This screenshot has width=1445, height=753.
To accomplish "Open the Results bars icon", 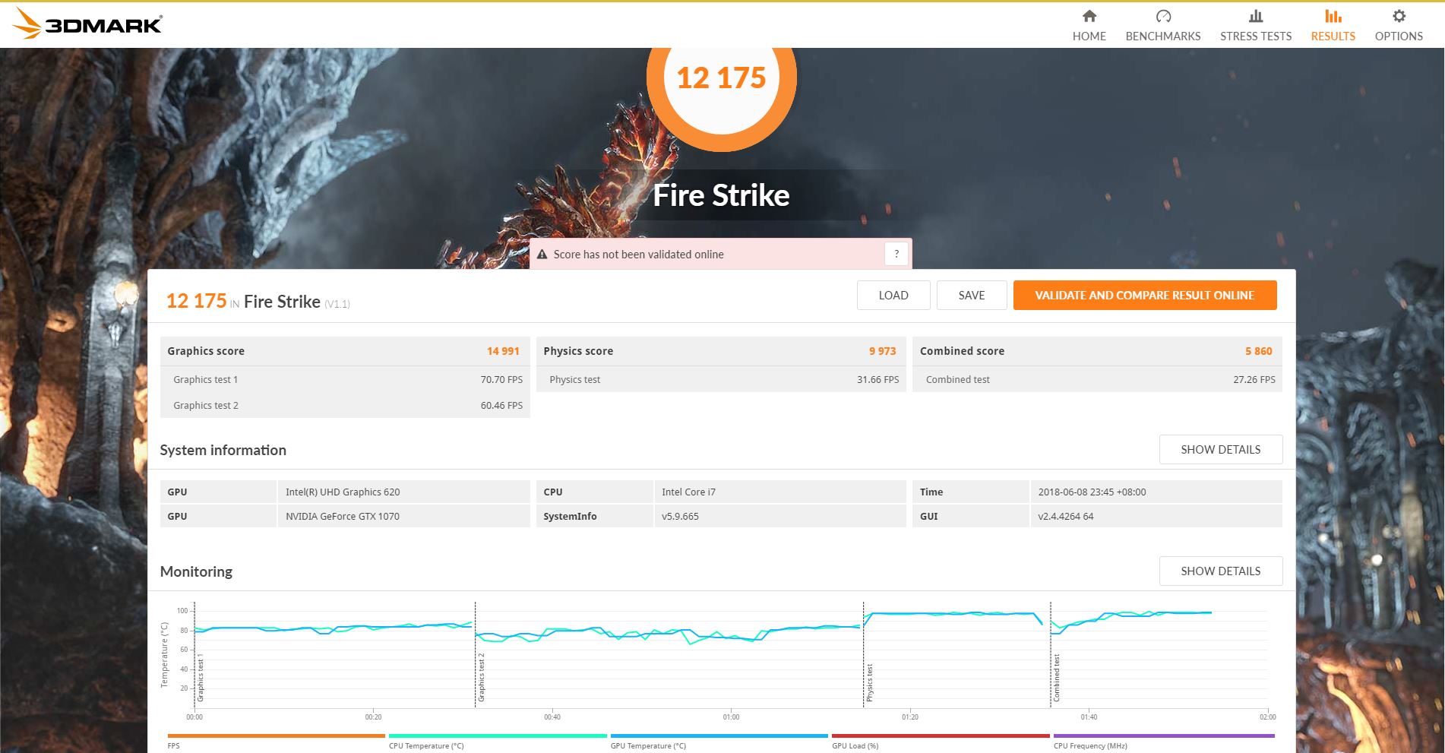I will tap(1333, 16).
